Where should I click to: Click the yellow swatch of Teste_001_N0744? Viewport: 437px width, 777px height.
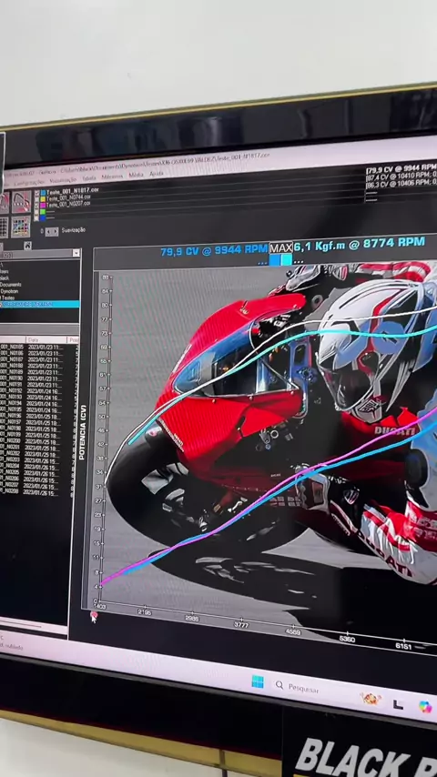tap(43, 199)
